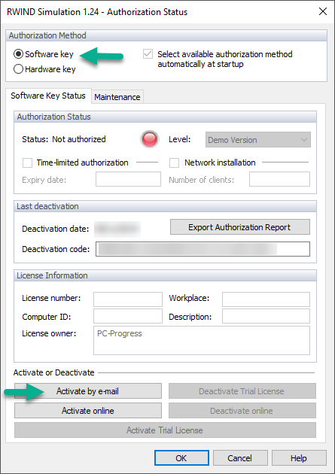The width and height of the screenshot is (335, 474).
Task: Click the Number of clients field
Action: pos(279,179)
